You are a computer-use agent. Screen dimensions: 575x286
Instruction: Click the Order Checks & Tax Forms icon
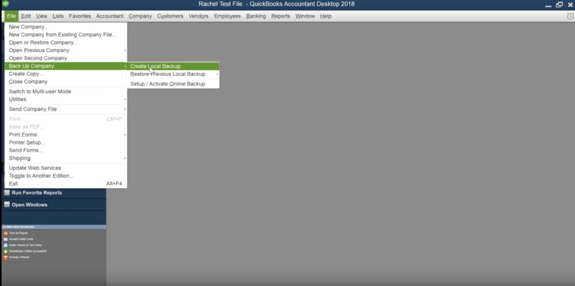[x=6, y=245]
